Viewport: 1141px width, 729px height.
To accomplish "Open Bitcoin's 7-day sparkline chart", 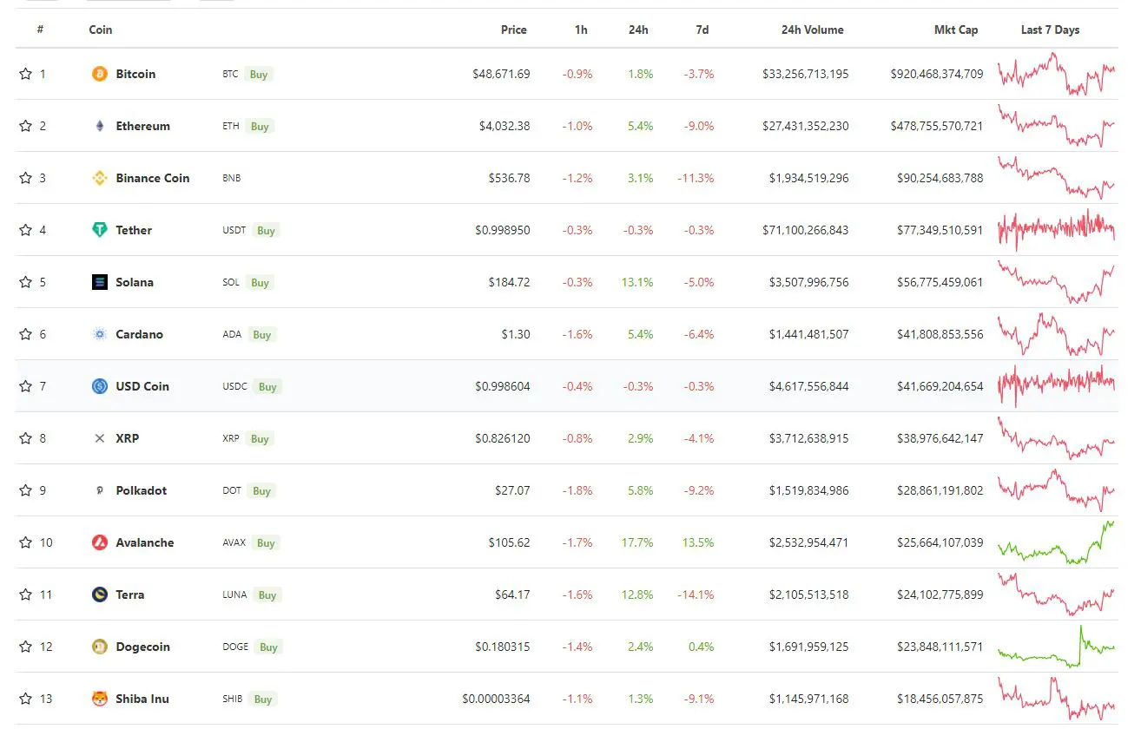I will (x=1057, y=74).
